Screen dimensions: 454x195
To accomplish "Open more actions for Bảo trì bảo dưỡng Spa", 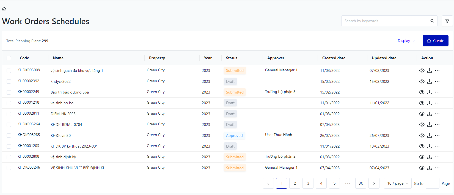I will (x=437, y=92).
